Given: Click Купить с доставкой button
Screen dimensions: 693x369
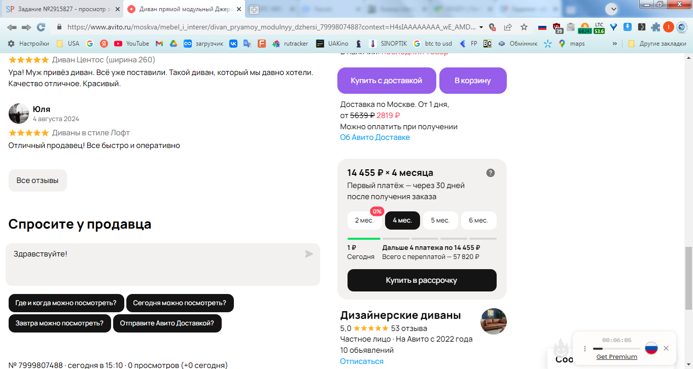Looking at the screenshot, I should [387, 81].
